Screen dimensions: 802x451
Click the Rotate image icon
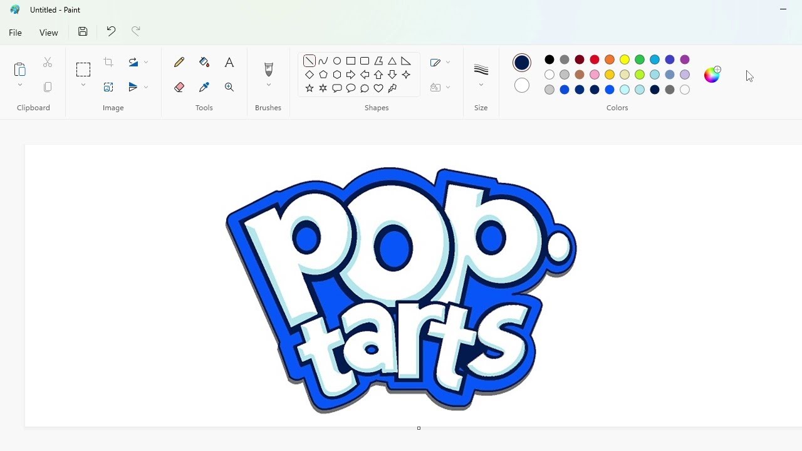133,62
